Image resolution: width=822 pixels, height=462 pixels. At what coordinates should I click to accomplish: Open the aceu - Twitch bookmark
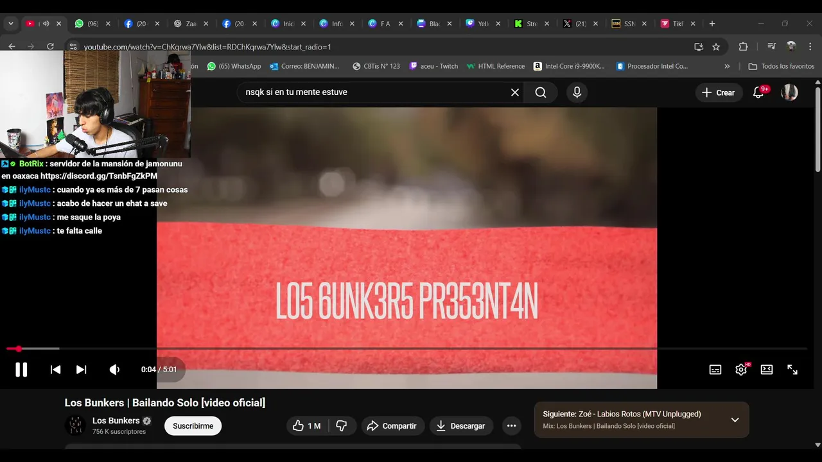click(433, 66)
